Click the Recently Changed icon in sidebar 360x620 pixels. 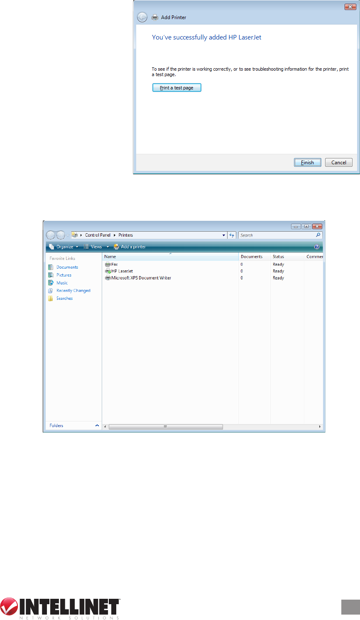(x=51, y=291)
